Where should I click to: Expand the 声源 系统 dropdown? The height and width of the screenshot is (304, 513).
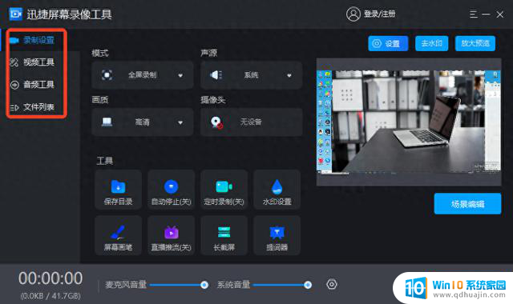pos(251,75)
